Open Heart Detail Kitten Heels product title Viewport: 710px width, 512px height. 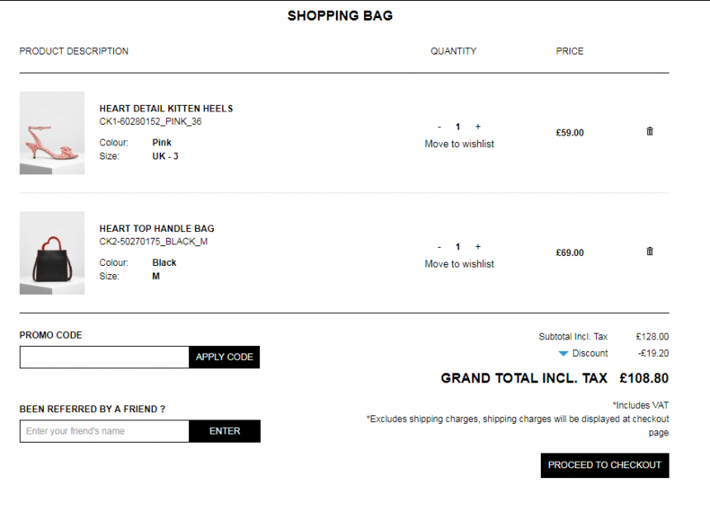[166, 109]
